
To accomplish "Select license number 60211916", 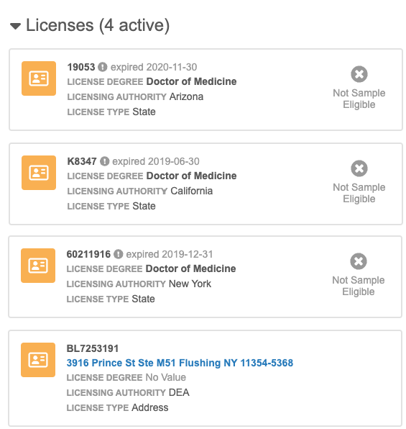I will tap(88, 254).
